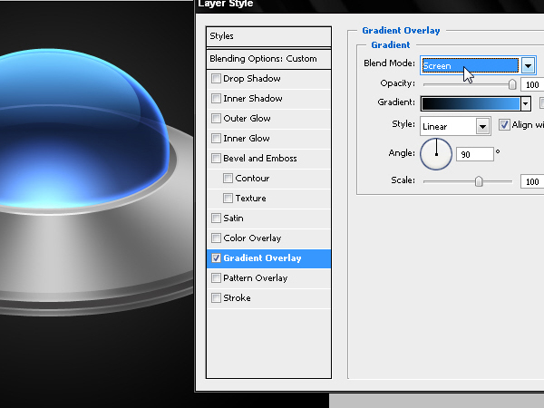
Task: Check the Inner Glow checkbox
Action: (x=216, y=139)
